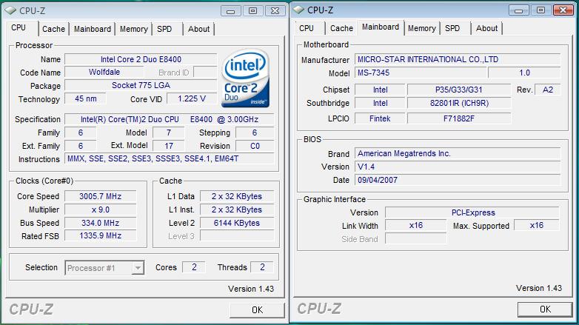The height and width of the screenshot is (325, 579).
Task: Click the motherboard Model value MS-7345
Action: 421,73
